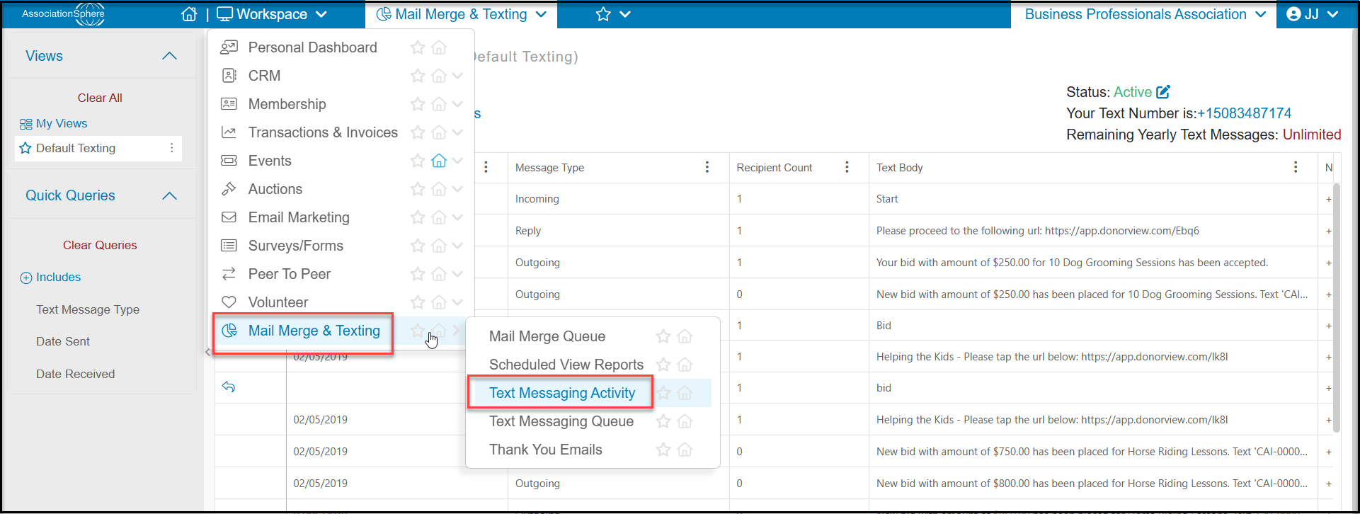Collapse the left sidebar with the arrow handle

pos(207,352)
